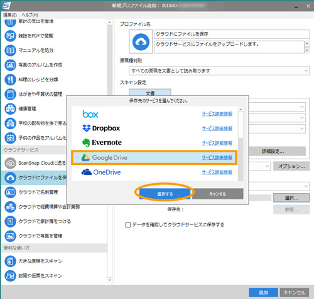Select the recipe classification fork-knife icon
This screenshot has height=299, width=314.
(10, 80)
